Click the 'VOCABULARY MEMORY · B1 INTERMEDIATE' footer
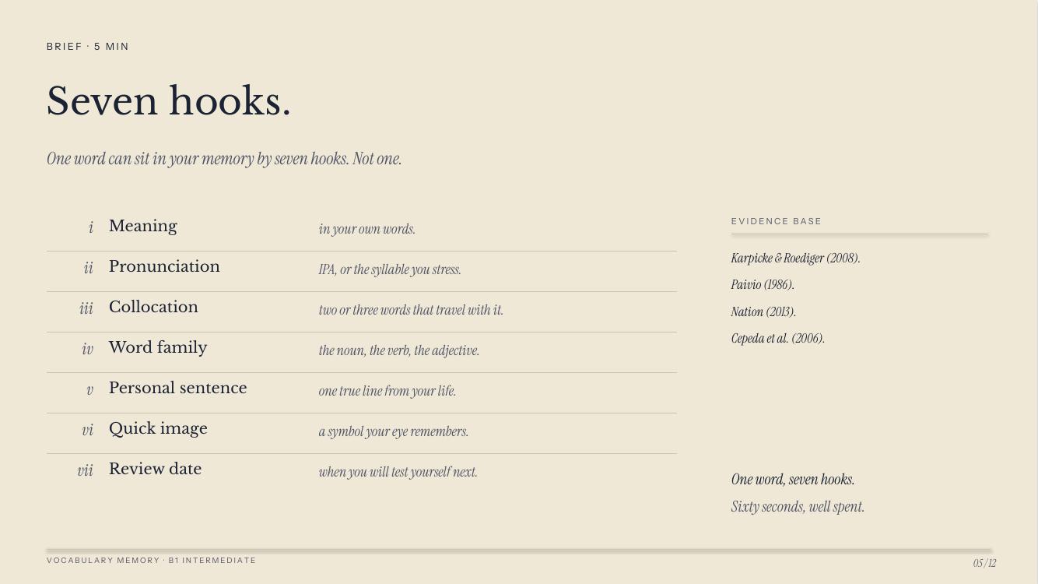Screen dimensions: 1038x584 coord(151,561)
